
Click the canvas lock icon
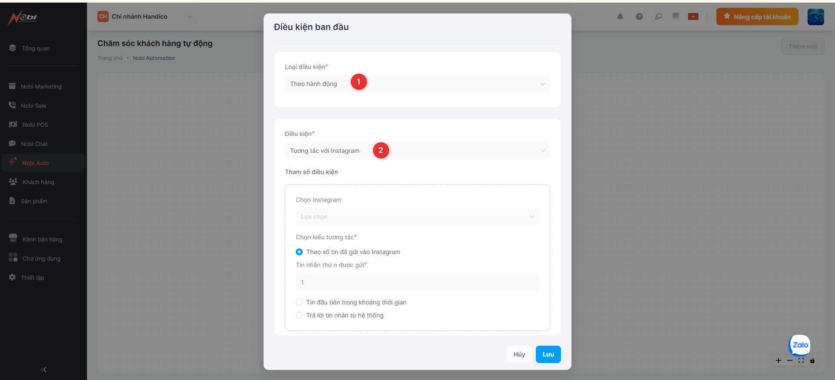pyautogui.click(x=812, y=360)
